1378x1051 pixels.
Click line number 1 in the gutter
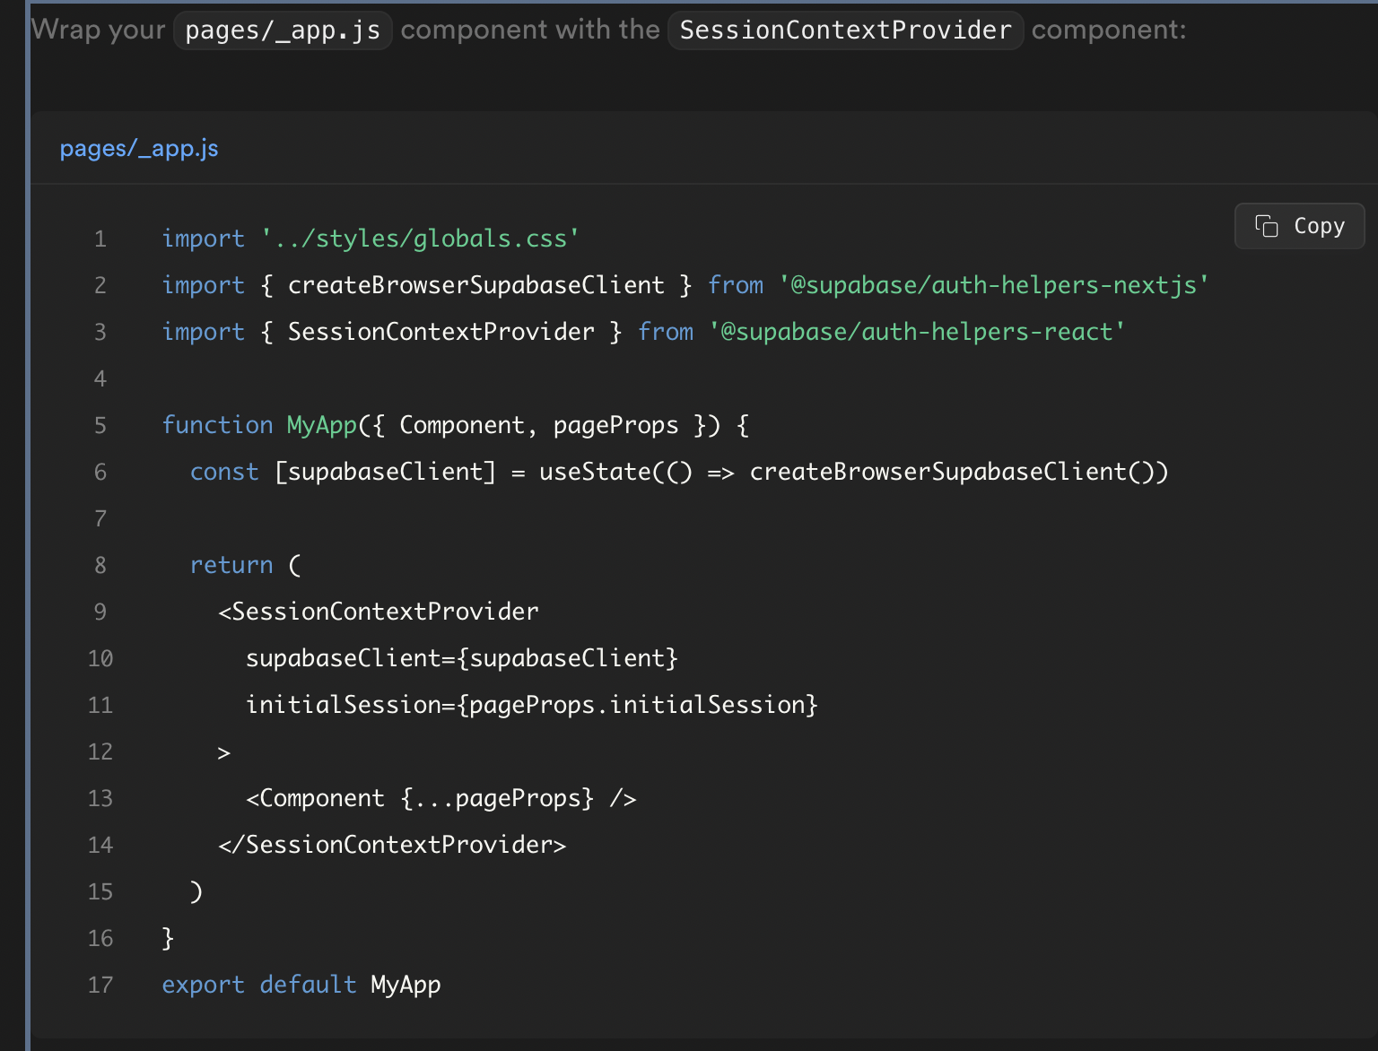99,239
